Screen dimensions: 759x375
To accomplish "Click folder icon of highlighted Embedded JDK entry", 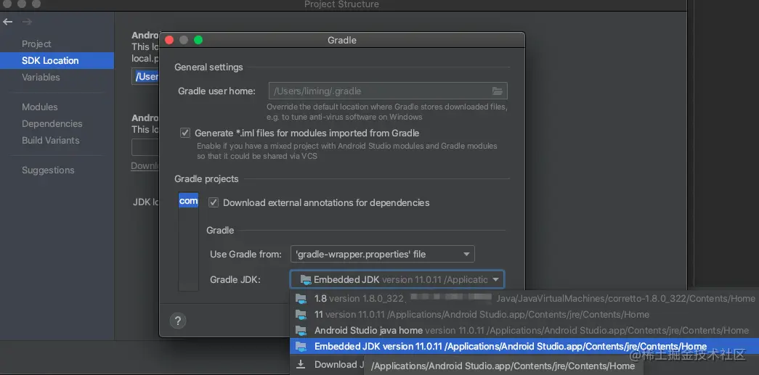I will [301, 347].
